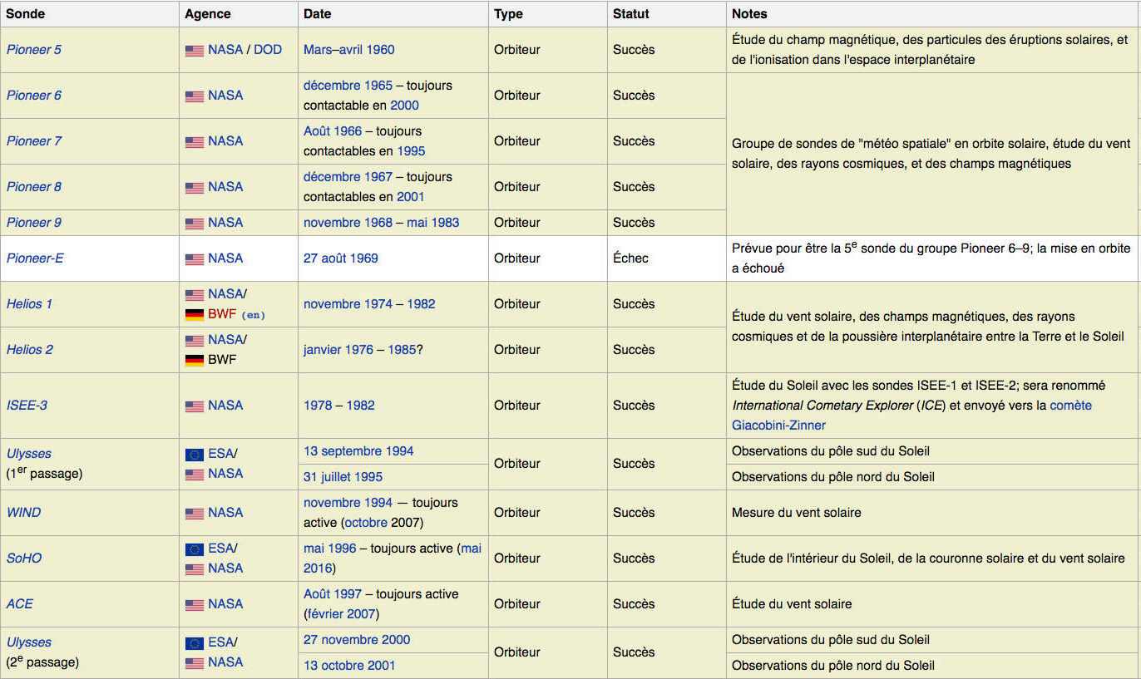Open the Helios 2 probe link

pyautogui.click(x=29, y=350)
